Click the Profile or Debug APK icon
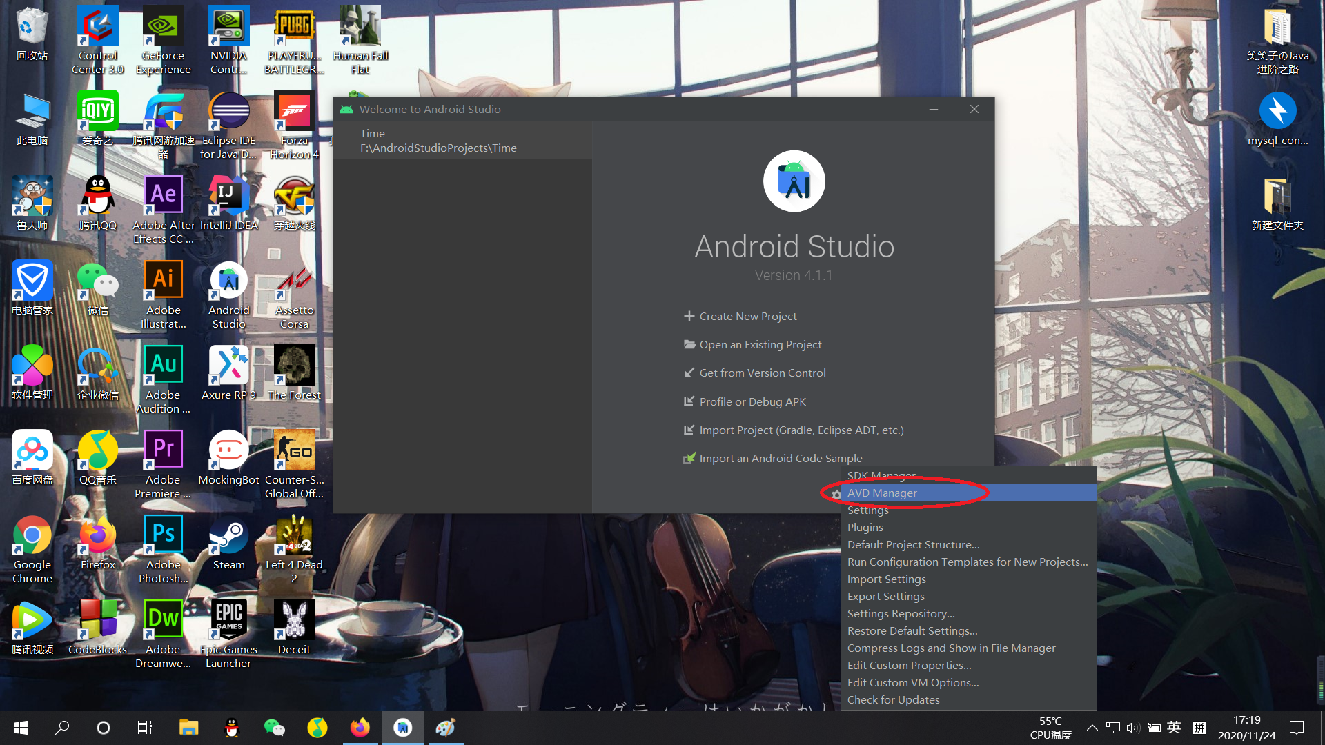The image size is (1325, 745). coord(689,401)
